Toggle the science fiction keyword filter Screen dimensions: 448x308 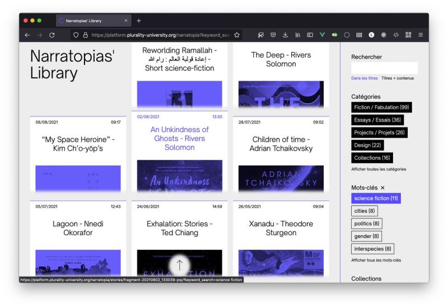tap(376, 198)
